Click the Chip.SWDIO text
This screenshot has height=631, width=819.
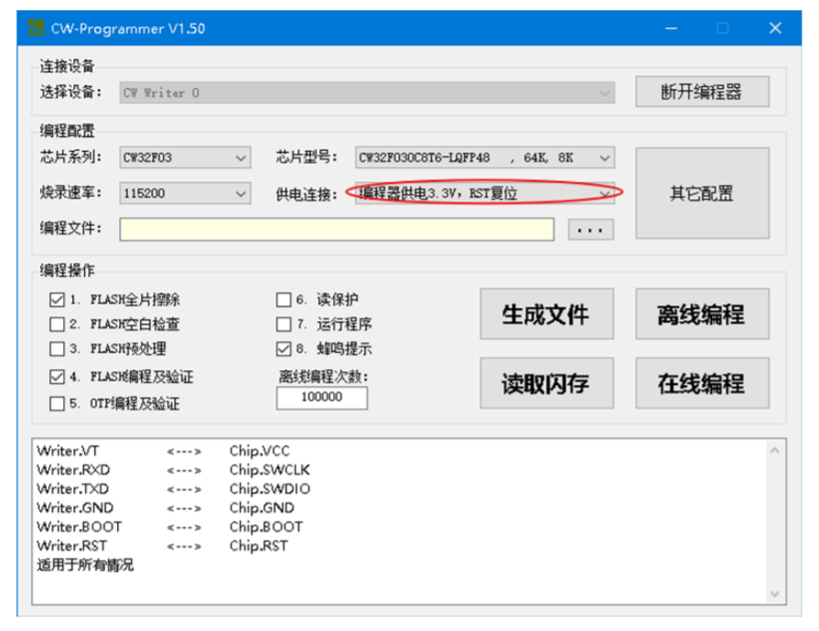[x=270, y=488]
